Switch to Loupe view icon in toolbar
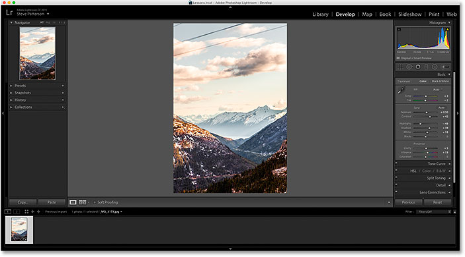This screenshot has width=465, height=257. click(73, 202)
